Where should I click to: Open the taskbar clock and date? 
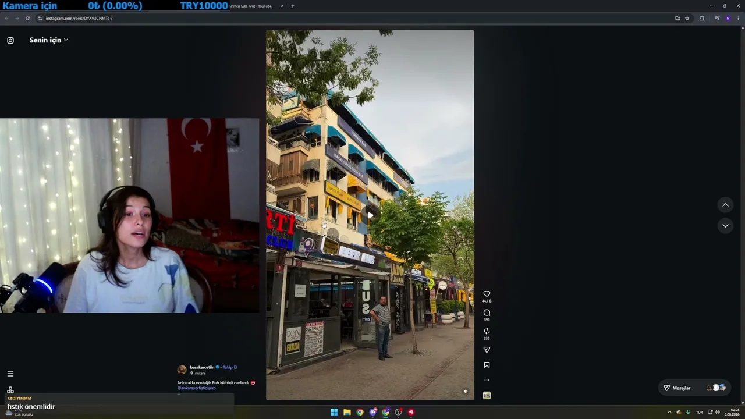[x=732, y=412]
